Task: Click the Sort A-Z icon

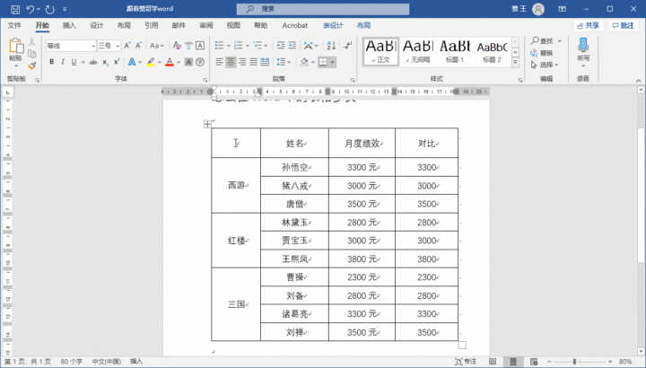Action: coord(331,46)
